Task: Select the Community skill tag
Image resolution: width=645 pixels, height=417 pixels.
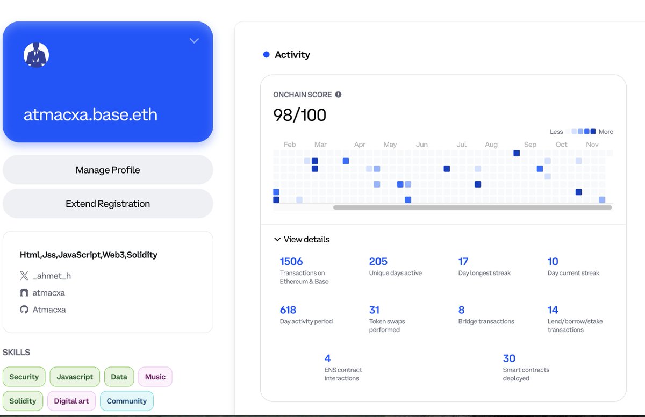Action: click(127, 401)
